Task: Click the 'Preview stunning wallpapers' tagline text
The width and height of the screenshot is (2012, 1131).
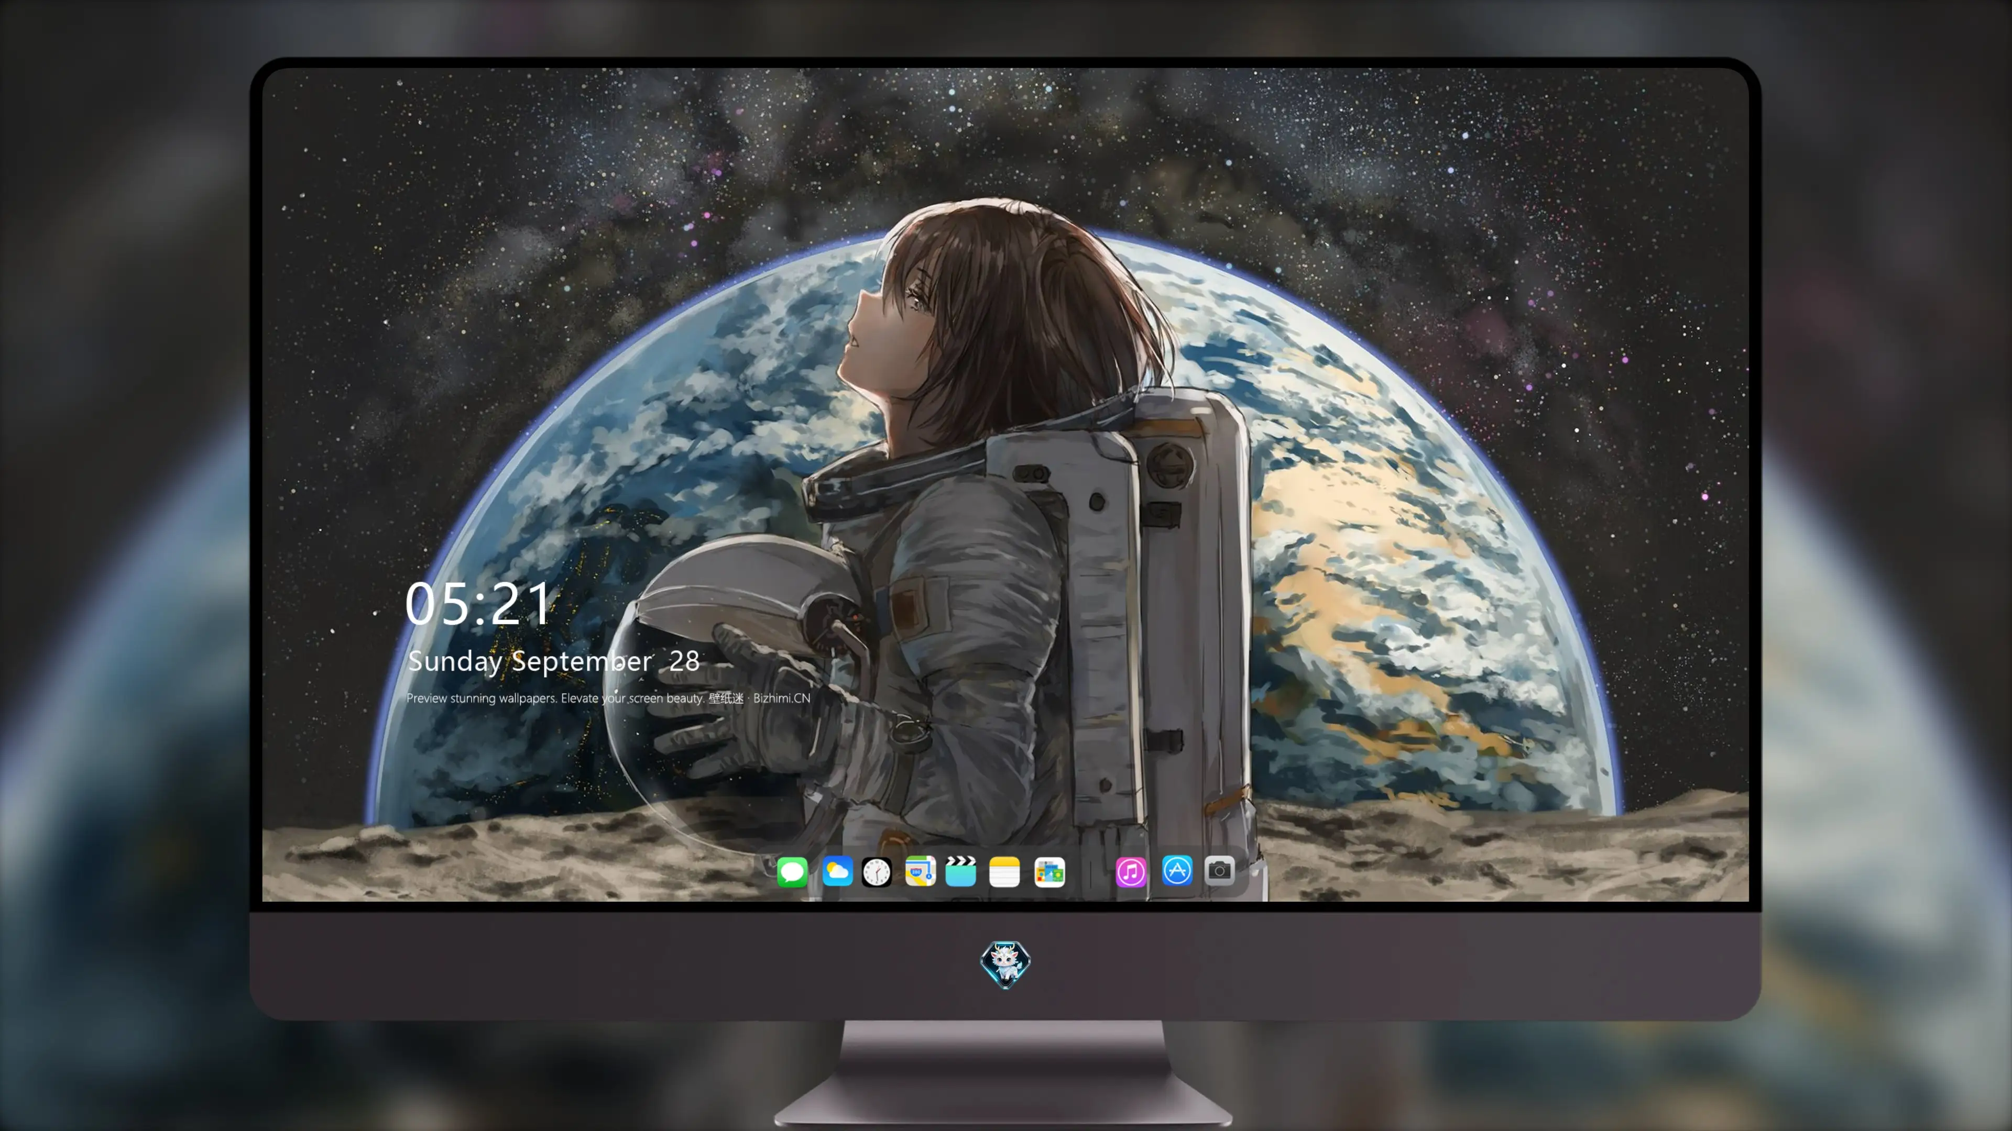Action: (x=608, y=698)
